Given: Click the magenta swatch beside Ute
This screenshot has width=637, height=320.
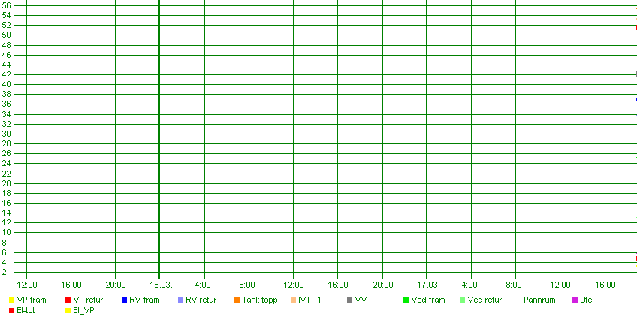Looking at the screenshot, I should [x=575, y=300].
